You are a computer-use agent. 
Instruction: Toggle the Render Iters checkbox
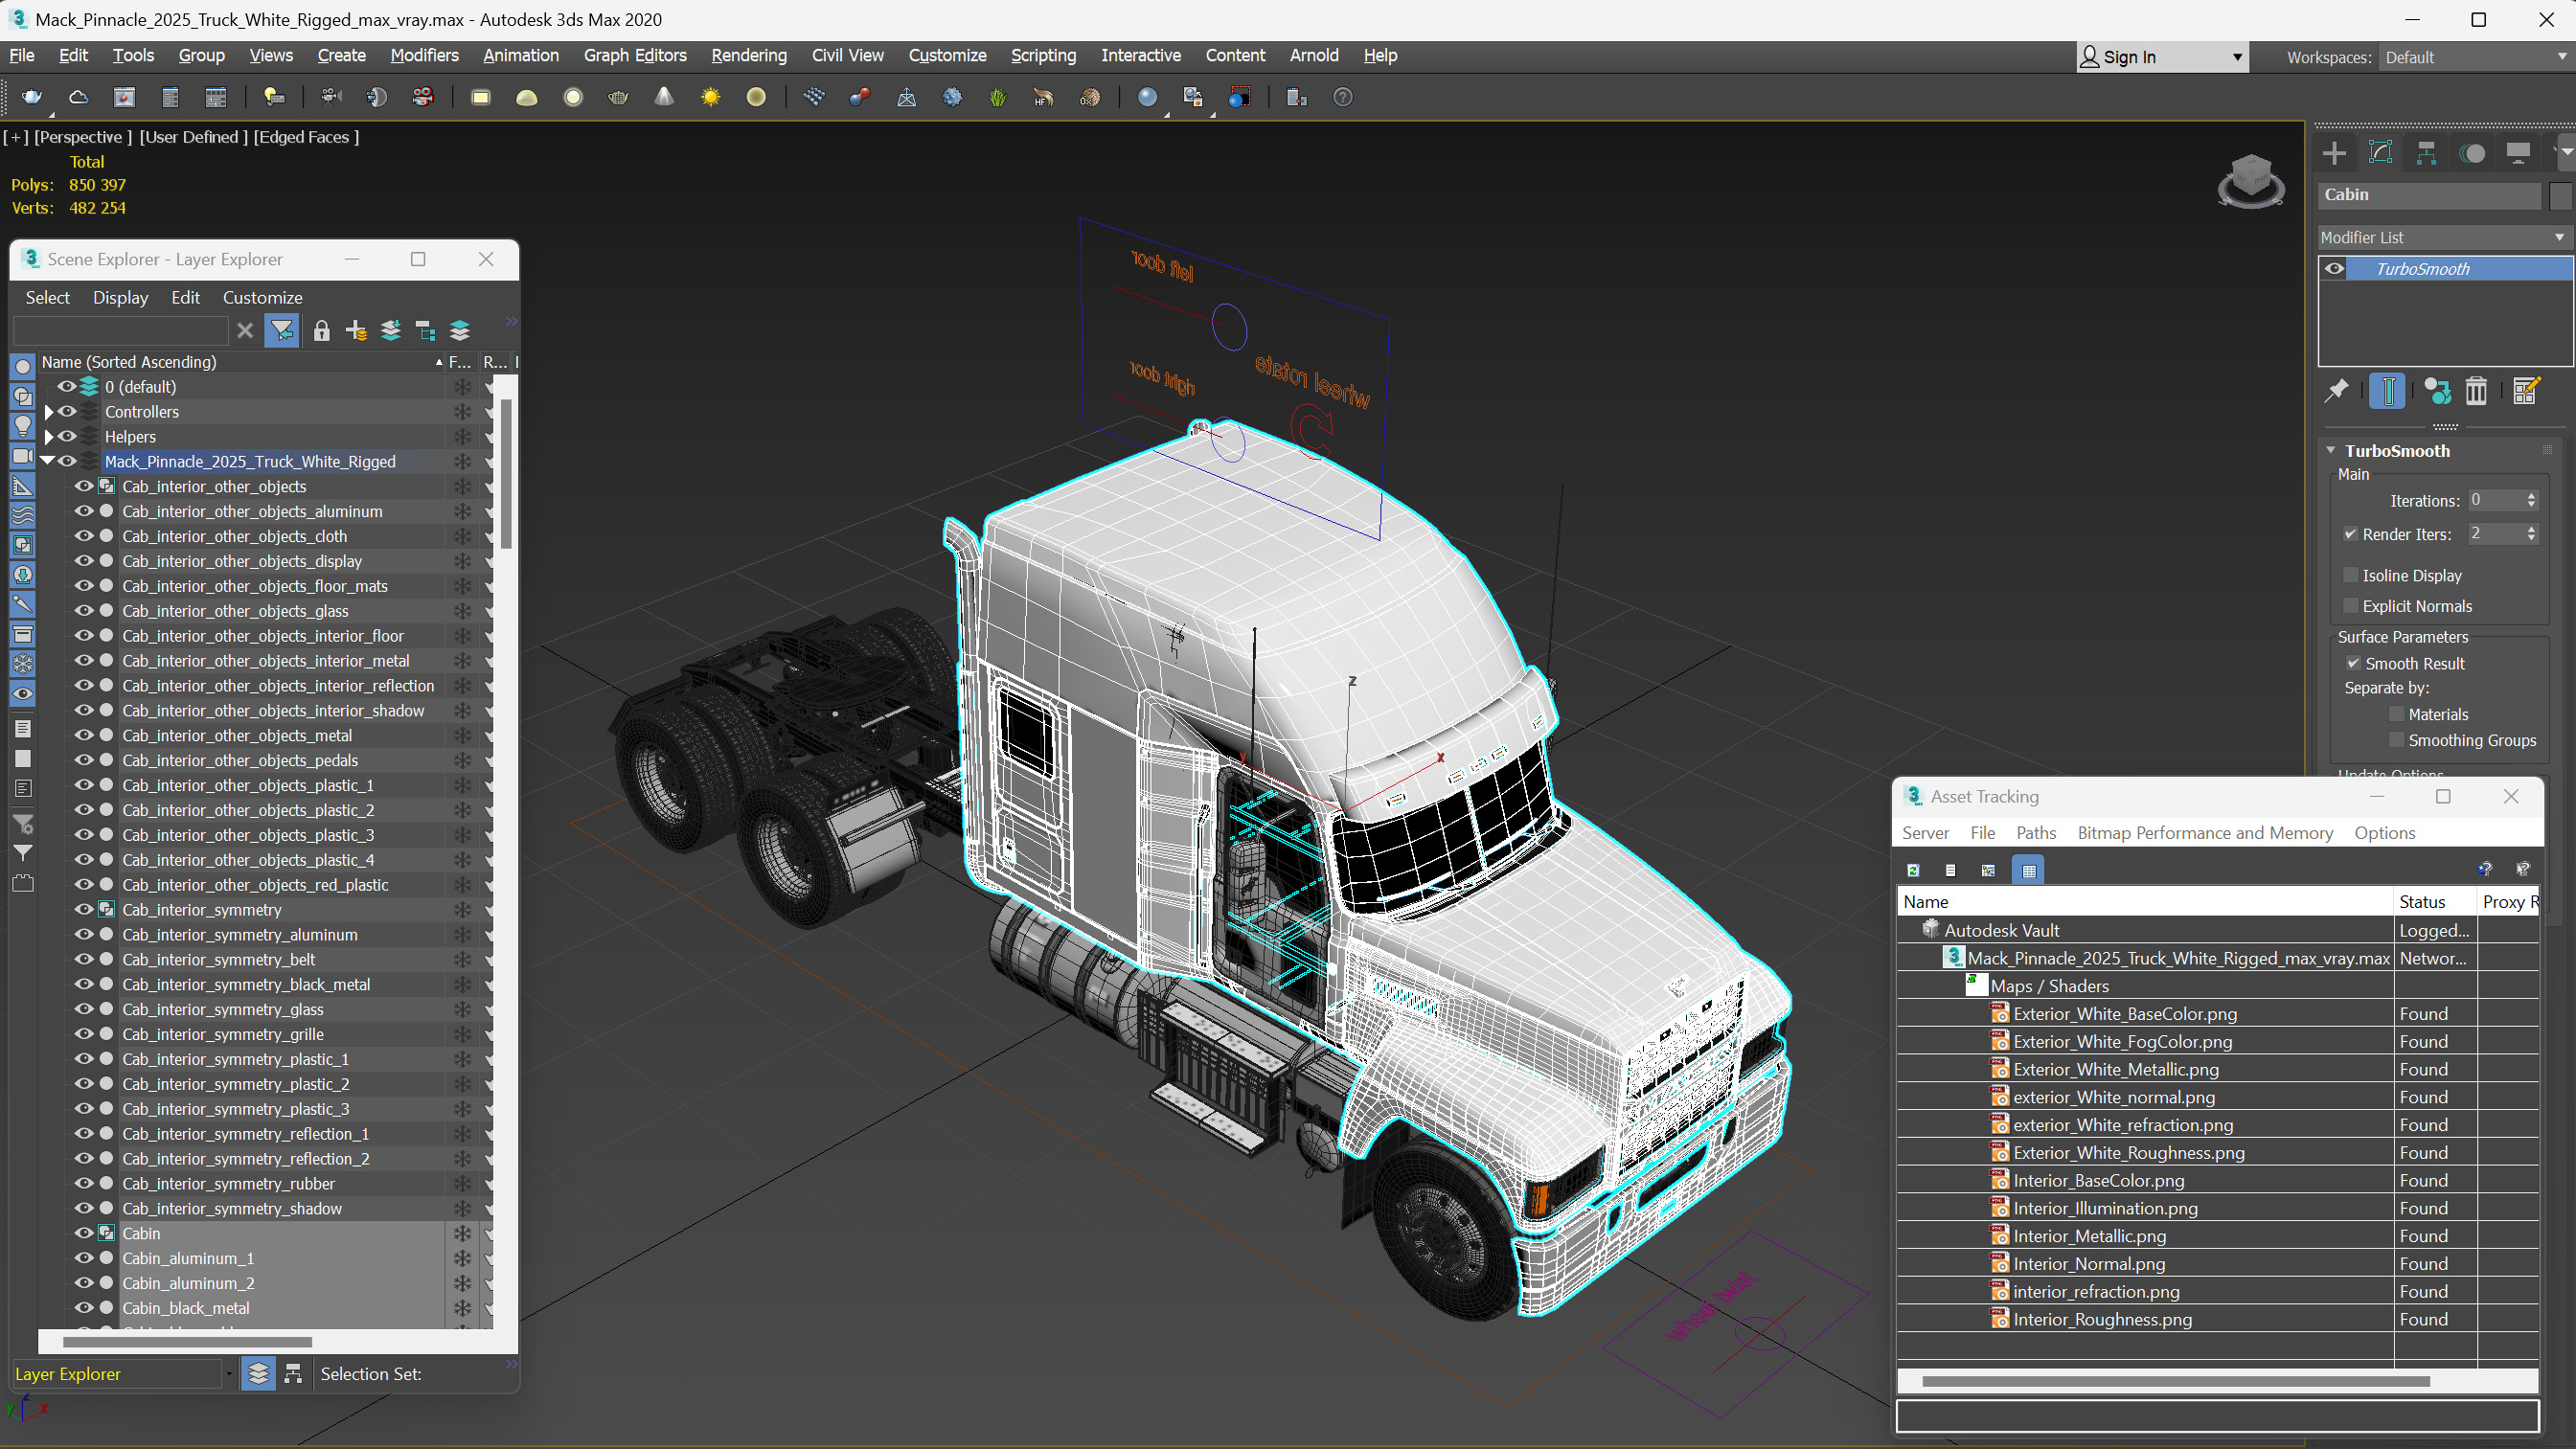point(2350,534)
